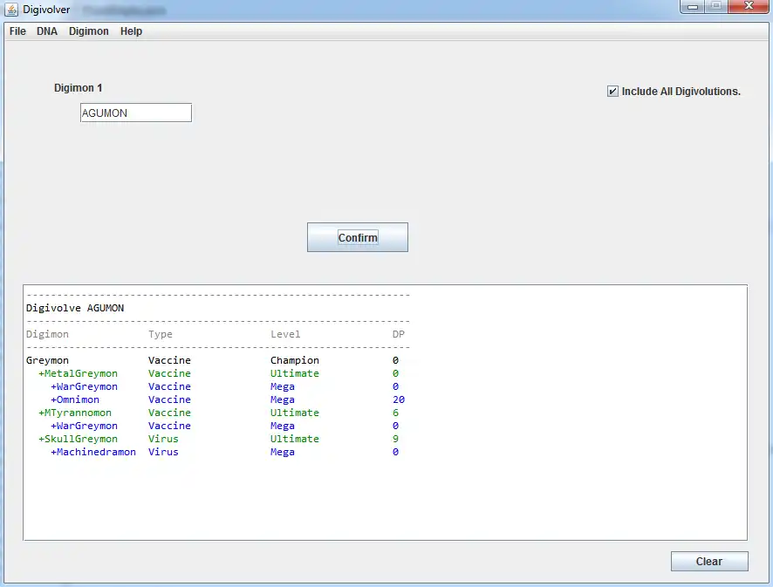Focus the Digimon 1 input field
This screenshot has height=587, width=773.
136,113
